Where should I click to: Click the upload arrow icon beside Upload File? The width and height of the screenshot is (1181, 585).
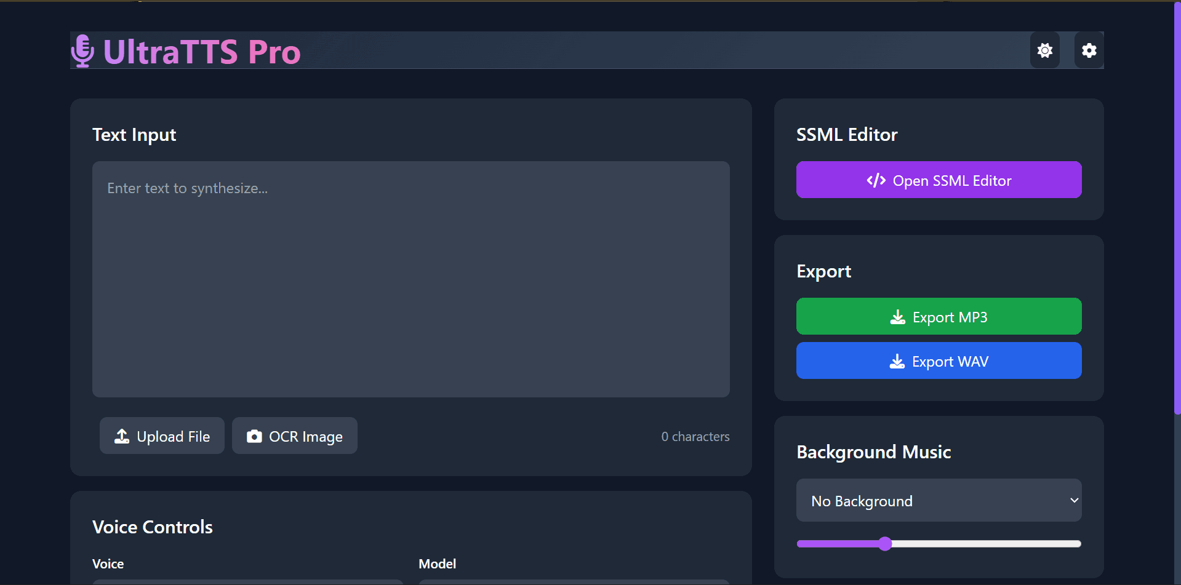pos(122,436)
